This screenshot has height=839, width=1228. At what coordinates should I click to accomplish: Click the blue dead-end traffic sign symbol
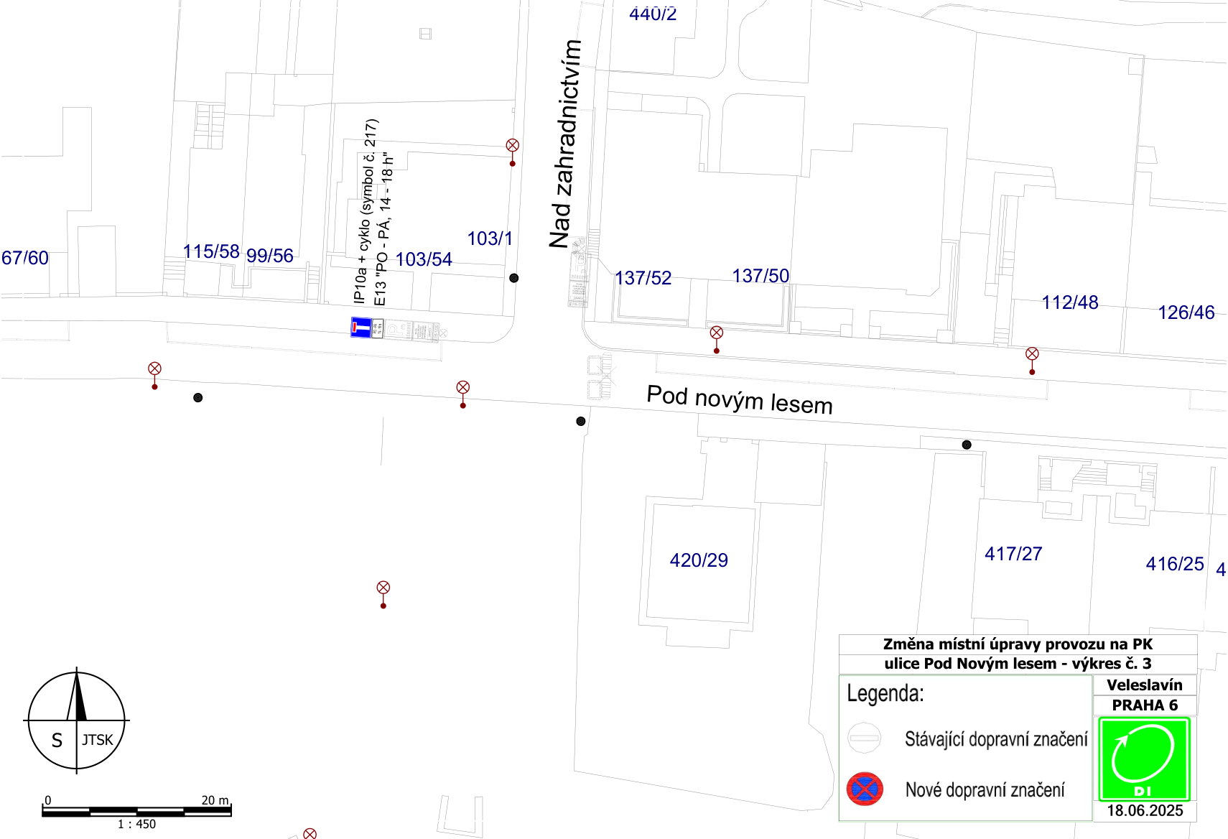click(x=361, y=328)
